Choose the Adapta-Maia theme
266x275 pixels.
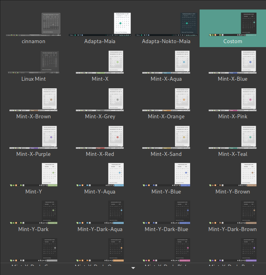tap(100, 28)
